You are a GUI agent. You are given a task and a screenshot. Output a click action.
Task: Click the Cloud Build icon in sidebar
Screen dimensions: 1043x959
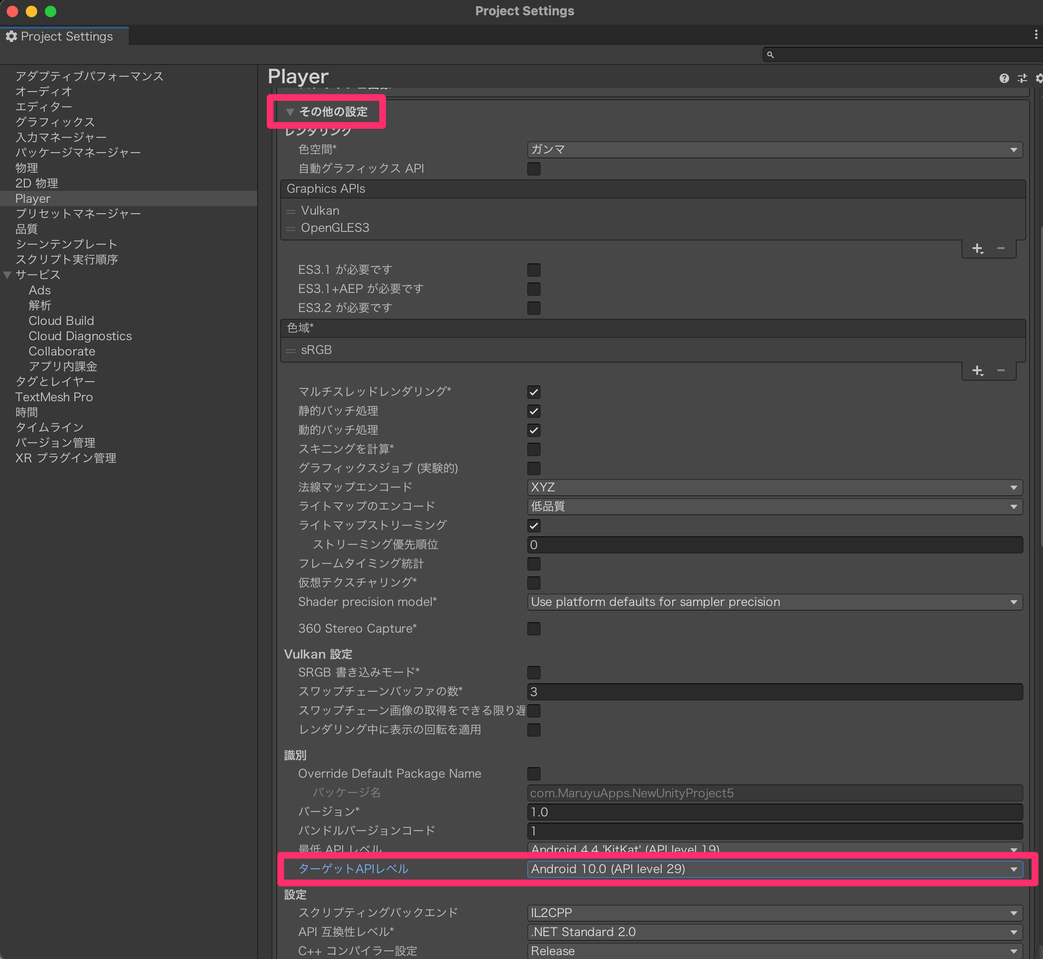(x=61, y=321)
